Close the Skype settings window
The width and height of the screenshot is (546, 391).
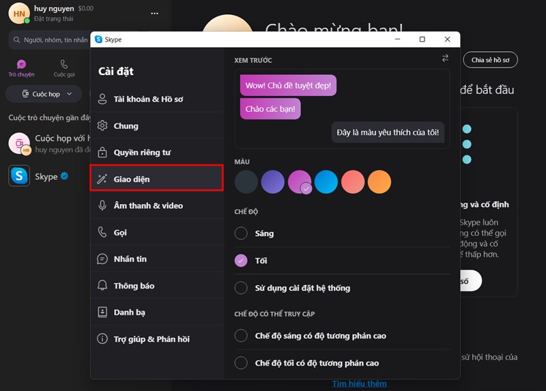tap(448, 40)
